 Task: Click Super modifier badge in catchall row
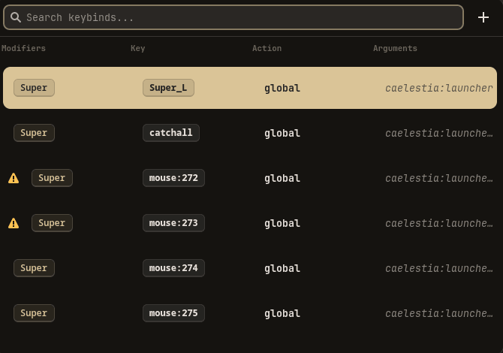[34, 133]
